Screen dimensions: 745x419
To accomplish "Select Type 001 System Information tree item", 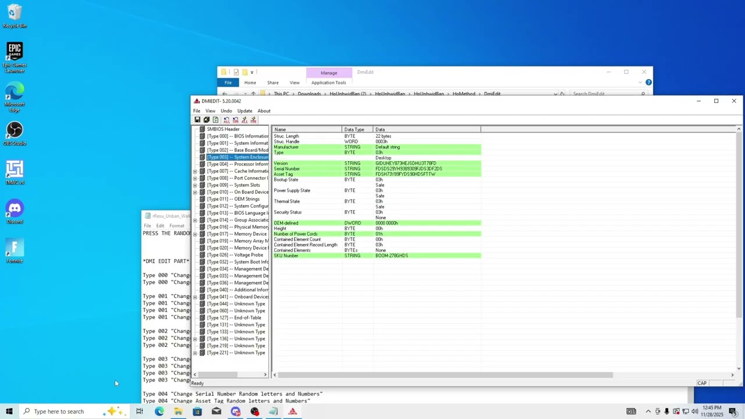I will coord(237,143).
